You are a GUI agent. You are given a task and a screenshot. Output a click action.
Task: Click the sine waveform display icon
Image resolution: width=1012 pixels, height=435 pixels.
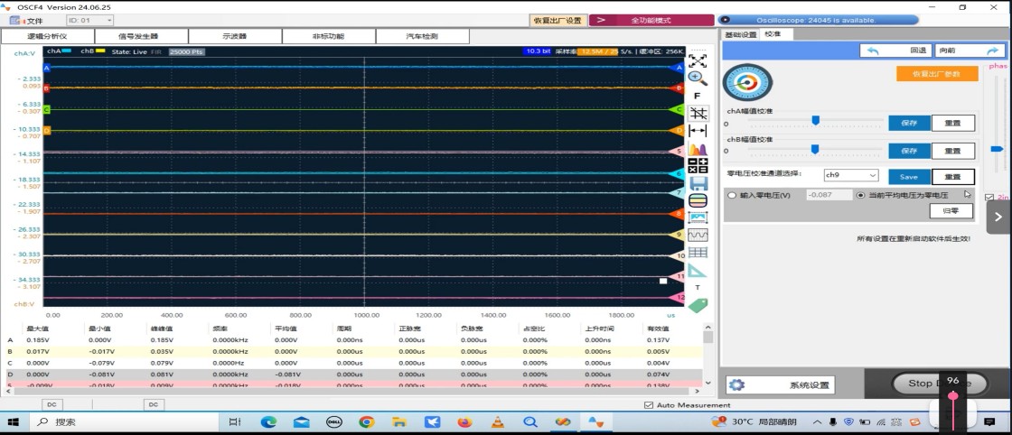[x=698, y=235]
